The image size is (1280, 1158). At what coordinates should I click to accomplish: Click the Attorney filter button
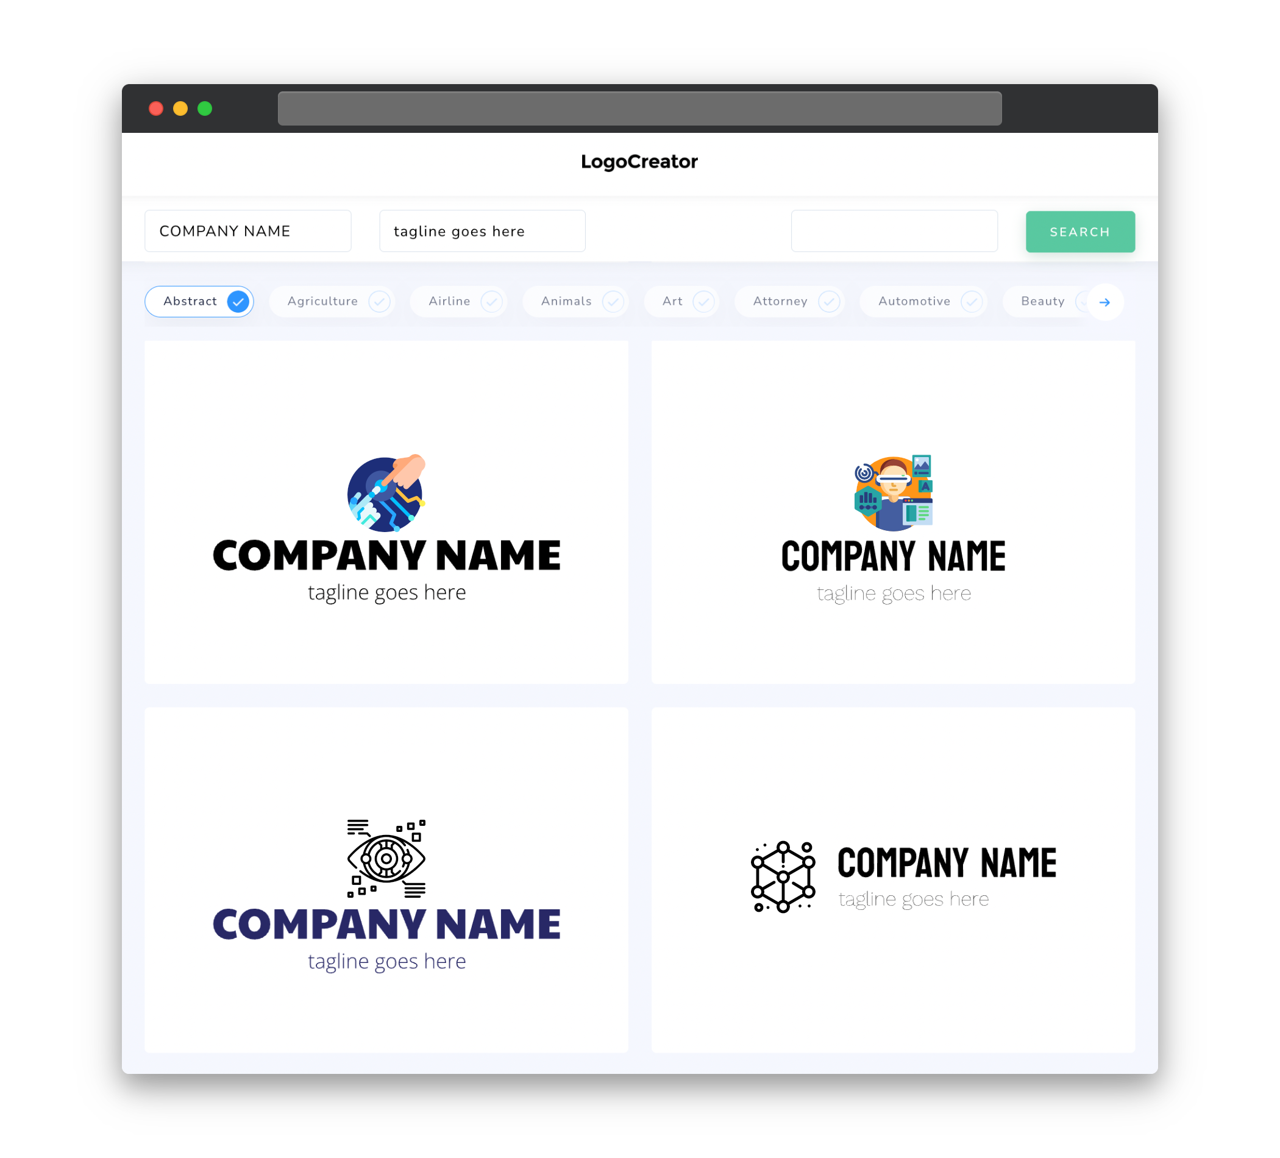793,301
